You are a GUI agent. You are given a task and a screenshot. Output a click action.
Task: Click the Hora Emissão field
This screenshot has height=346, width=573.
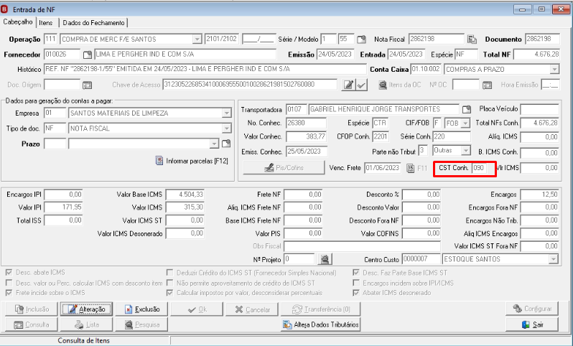click(x=550, y=85)
